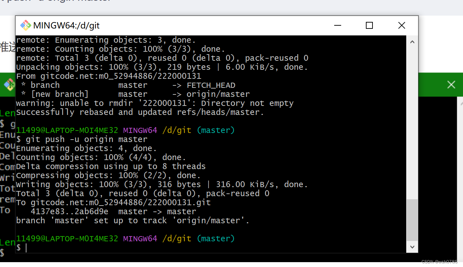463x267 pixels.
Task: Minimize the MINGW64:/d/git window
Action: pos(337,25)
